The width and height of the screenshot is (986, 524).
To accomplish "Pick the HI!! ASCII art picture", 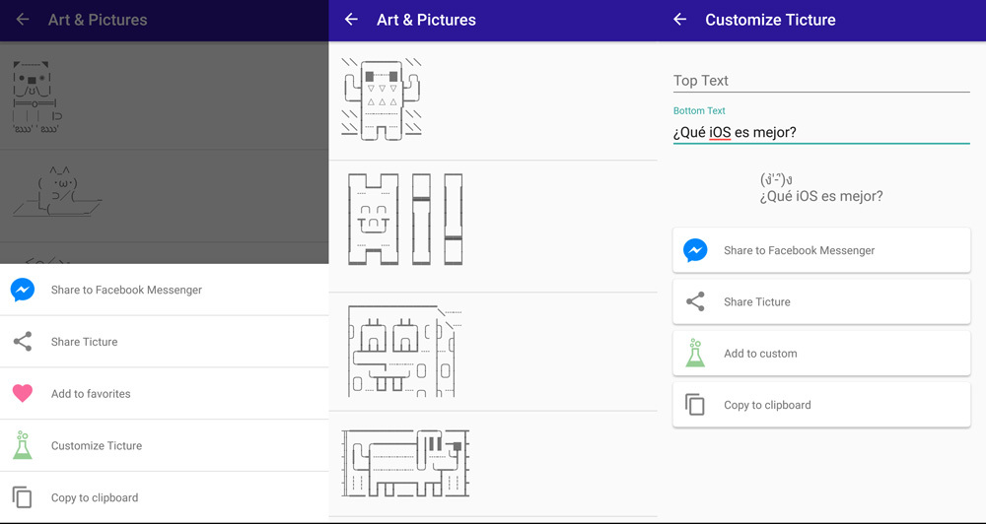I will click(x=404, y=220).
